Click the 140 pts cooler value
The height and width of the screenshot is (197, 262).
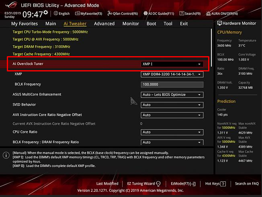point(222,115)
